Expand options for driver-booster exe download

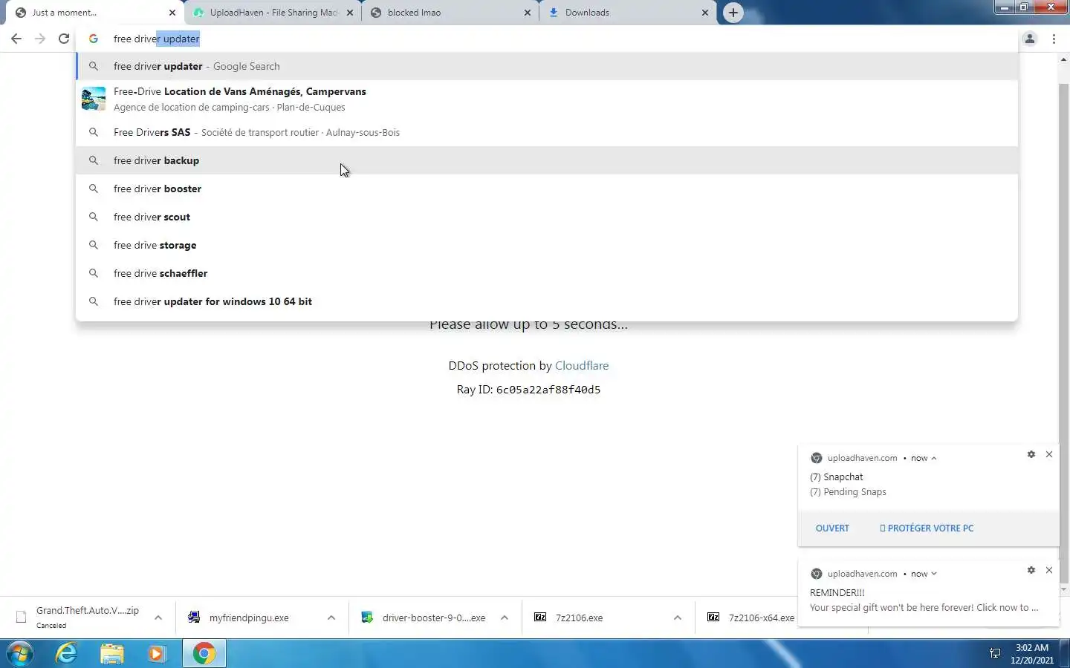[505, 618]
